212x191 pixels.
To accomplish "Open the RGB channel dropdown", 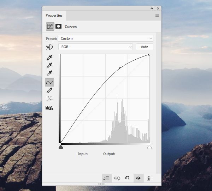I will point(95,47).
